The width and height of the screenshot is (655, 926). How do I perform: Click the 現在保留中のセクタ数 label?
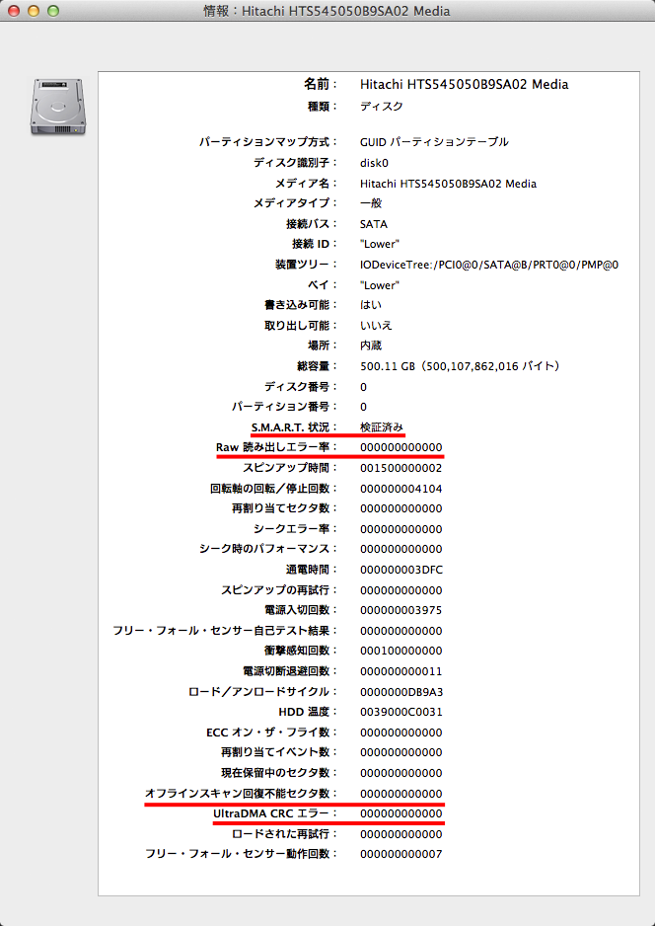click(x=279, y=773)
